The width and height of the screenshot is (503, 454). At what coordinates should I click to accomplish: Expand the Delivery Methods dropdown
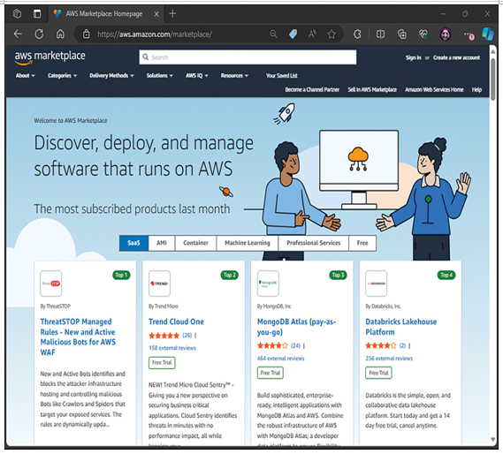tap(111, 76)
